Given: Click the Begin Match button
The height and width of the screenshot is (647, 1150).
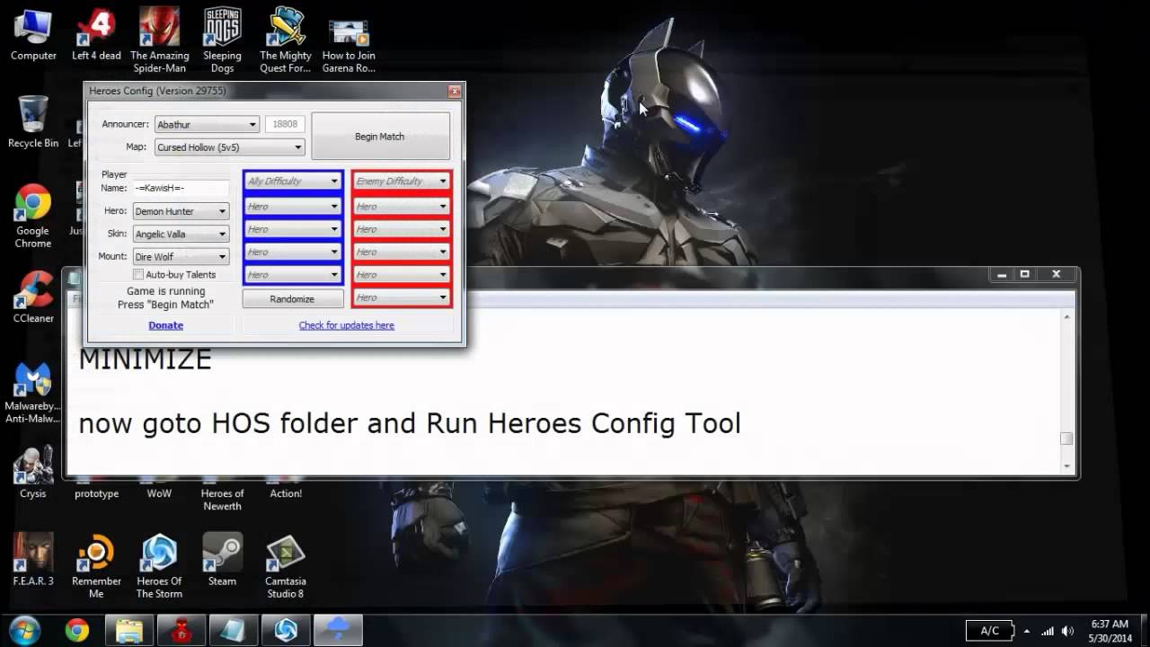Looking at the screenshot, I should pos(380,137).
